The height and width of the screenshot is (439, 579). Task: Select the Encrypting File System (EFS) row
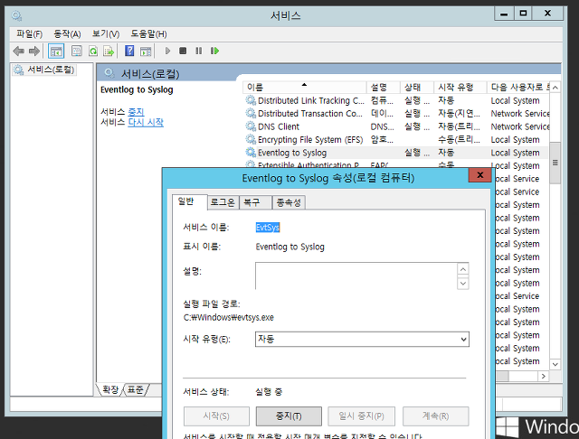(x=396, y=139)
